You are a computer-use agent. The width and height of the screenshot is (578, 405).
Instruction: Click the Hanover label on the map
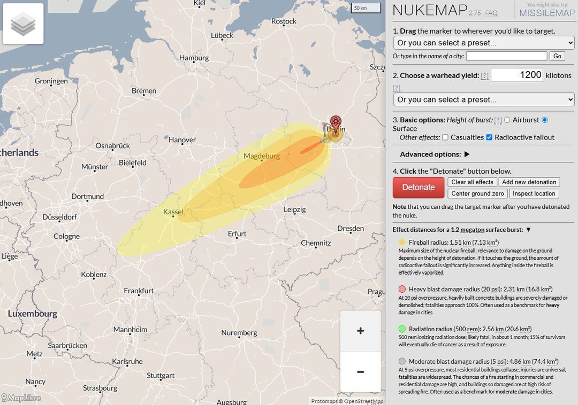tap(182, 140)
